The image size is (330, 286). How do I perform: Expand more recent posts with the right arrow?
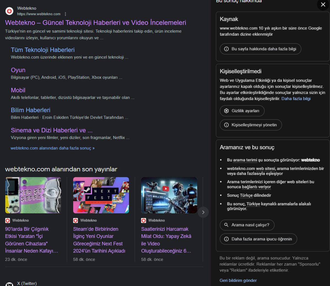pyautogui.click(x=203, y=212)
